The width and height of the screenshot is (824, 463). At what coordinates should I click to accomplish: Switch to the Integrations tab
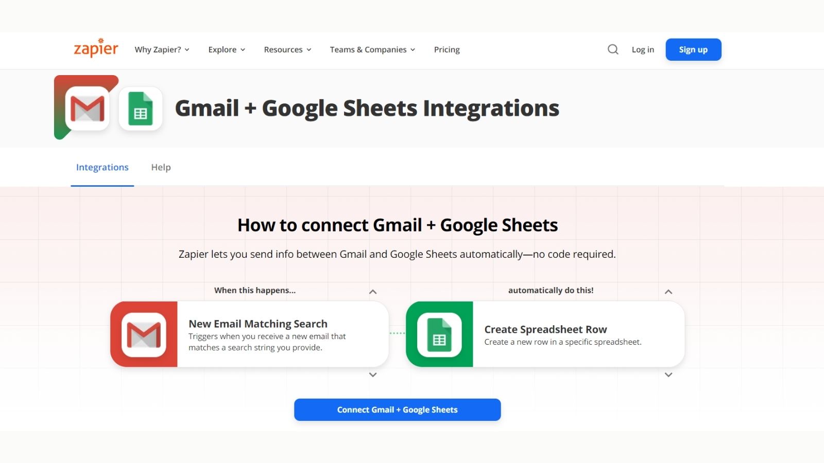coord(102,167)
